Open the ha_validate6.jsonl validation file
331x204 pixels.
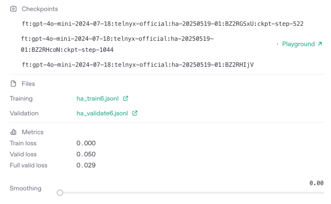[x=102, y=113]
